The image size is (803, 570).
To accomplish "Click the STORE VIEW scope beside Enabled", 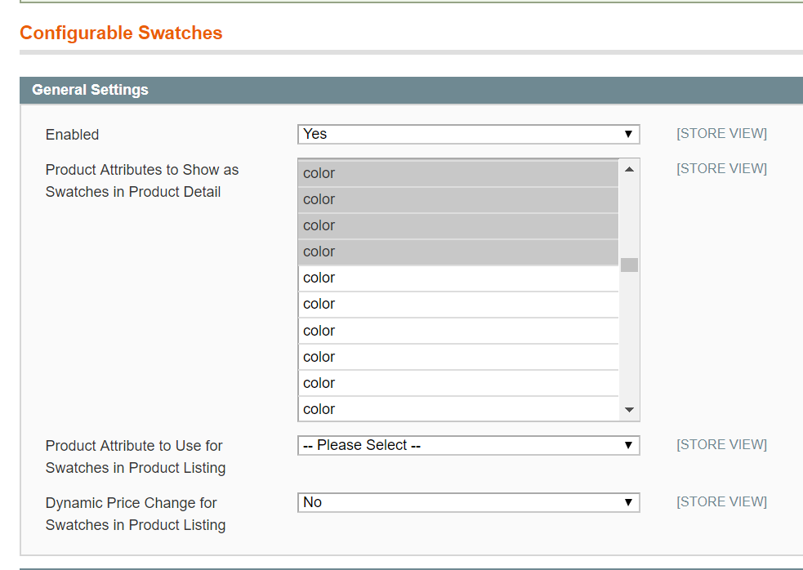I will pos(721,134).
